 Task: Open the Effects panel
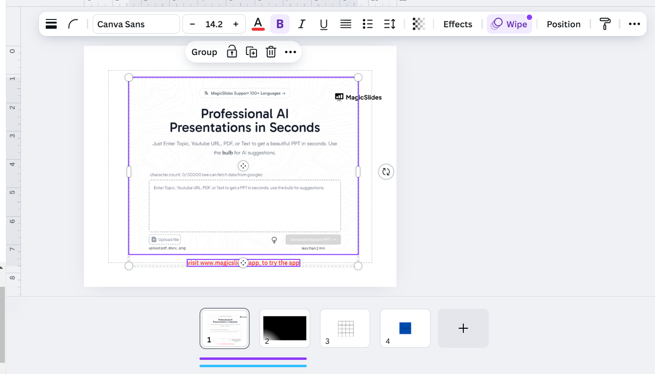[457, 24]
